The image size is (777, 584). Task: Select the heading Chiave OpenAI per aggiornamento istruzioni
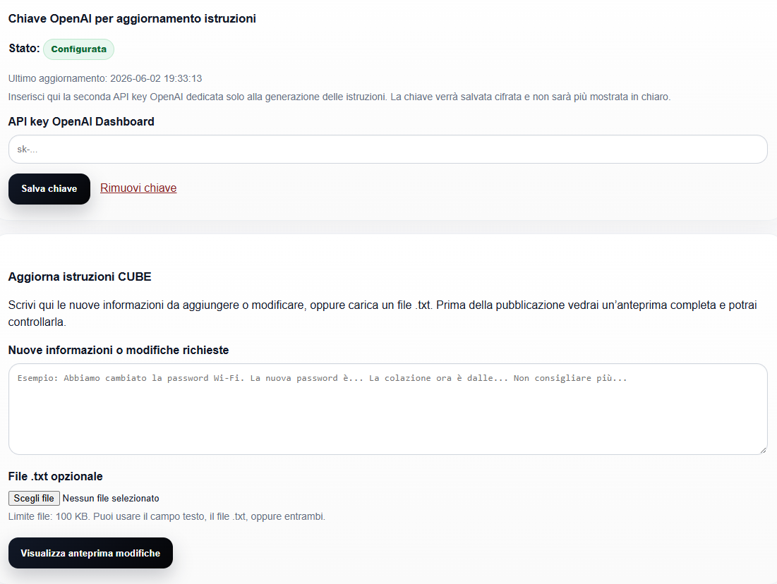coord(132,19)
